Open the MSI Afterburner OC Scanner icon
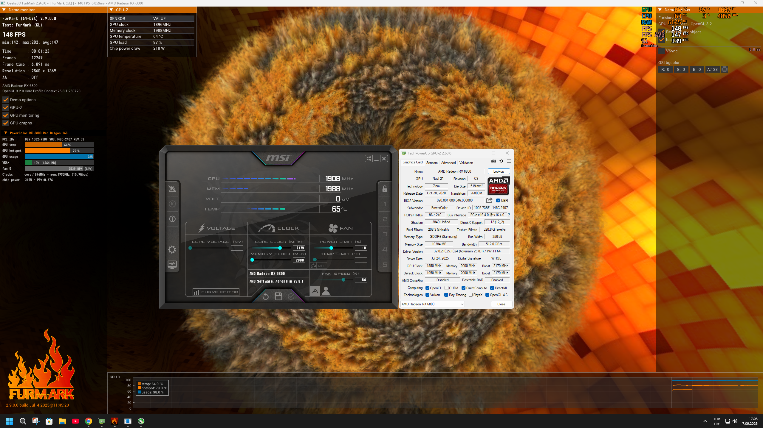The height and width of the screenshot is (428, 763). (172, 189)
